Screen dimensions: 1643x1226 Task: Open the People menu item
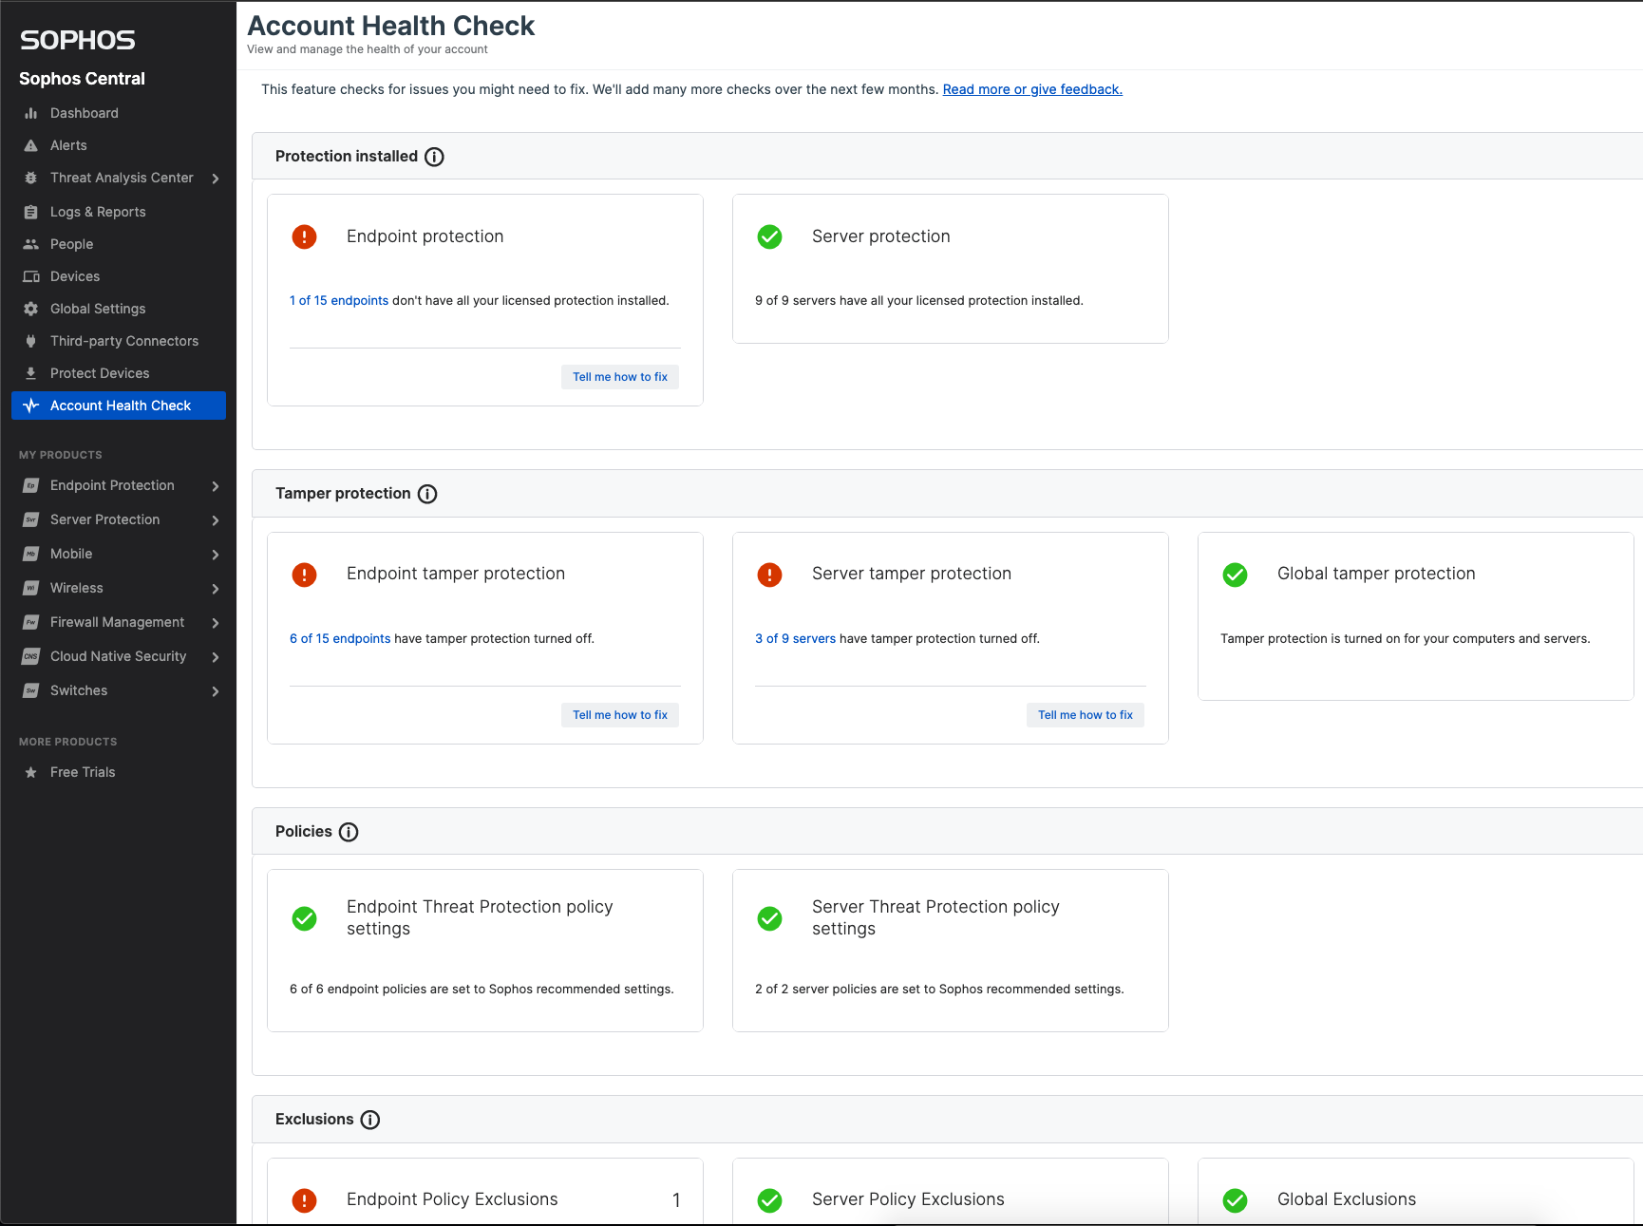[71, 244]
